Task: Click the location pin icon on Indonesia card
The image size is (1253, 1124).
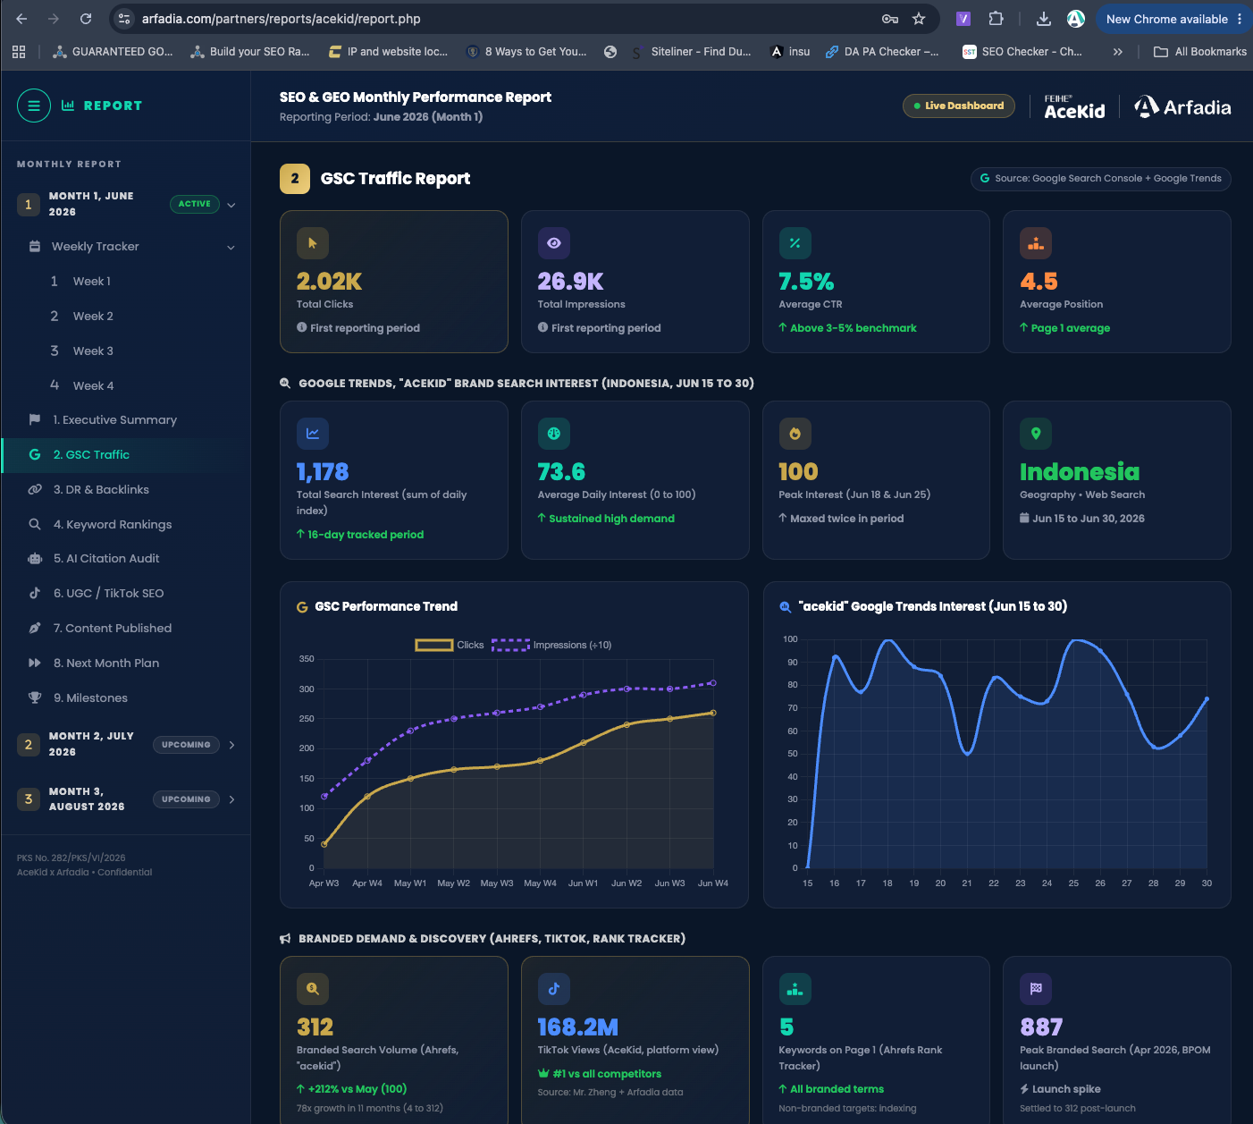Action: pyautogui.click(x=1036, y=434)
